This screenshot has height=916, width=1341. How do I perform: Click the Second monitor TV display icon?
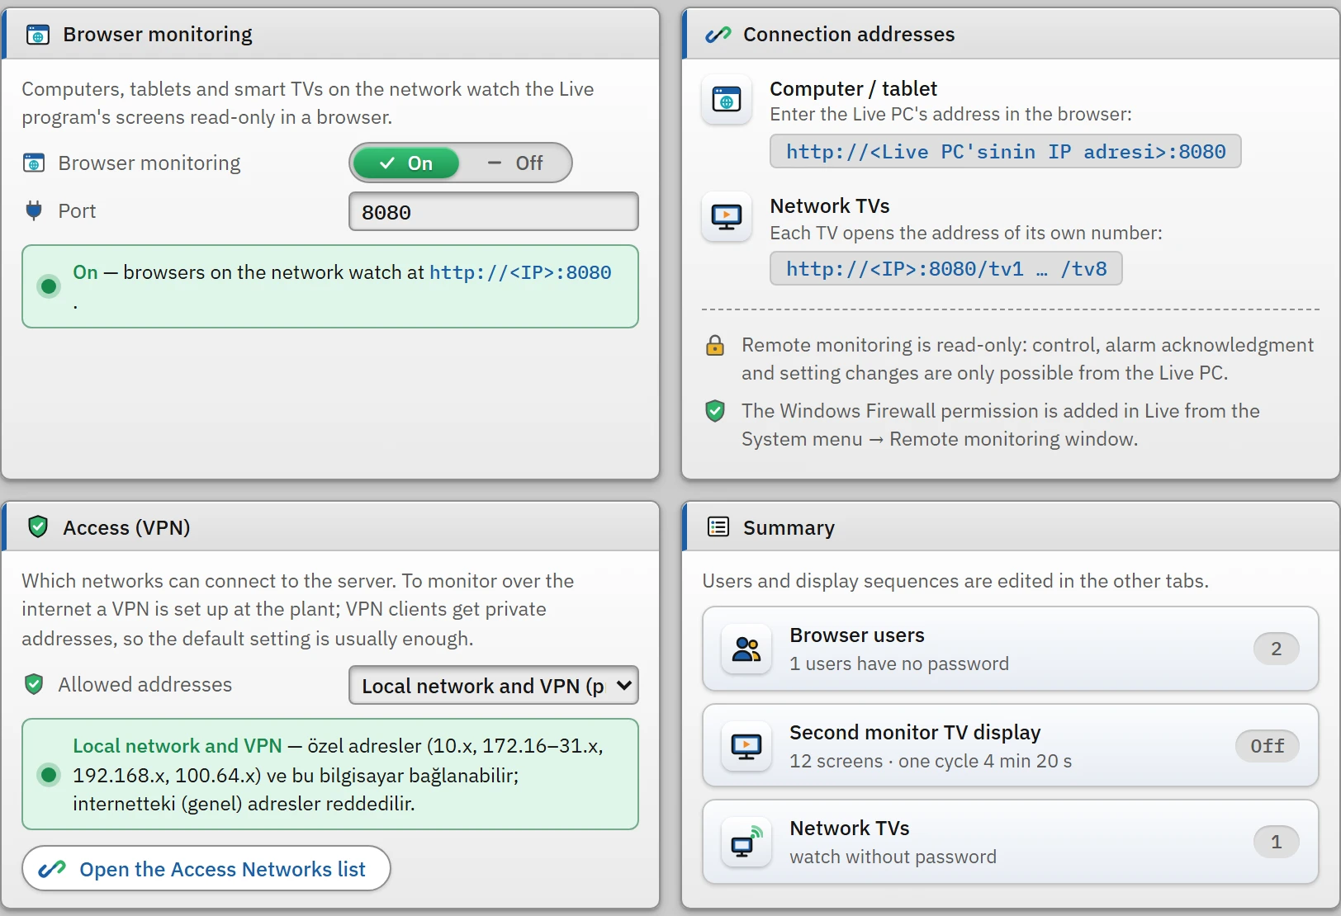(x=746, y=747)
